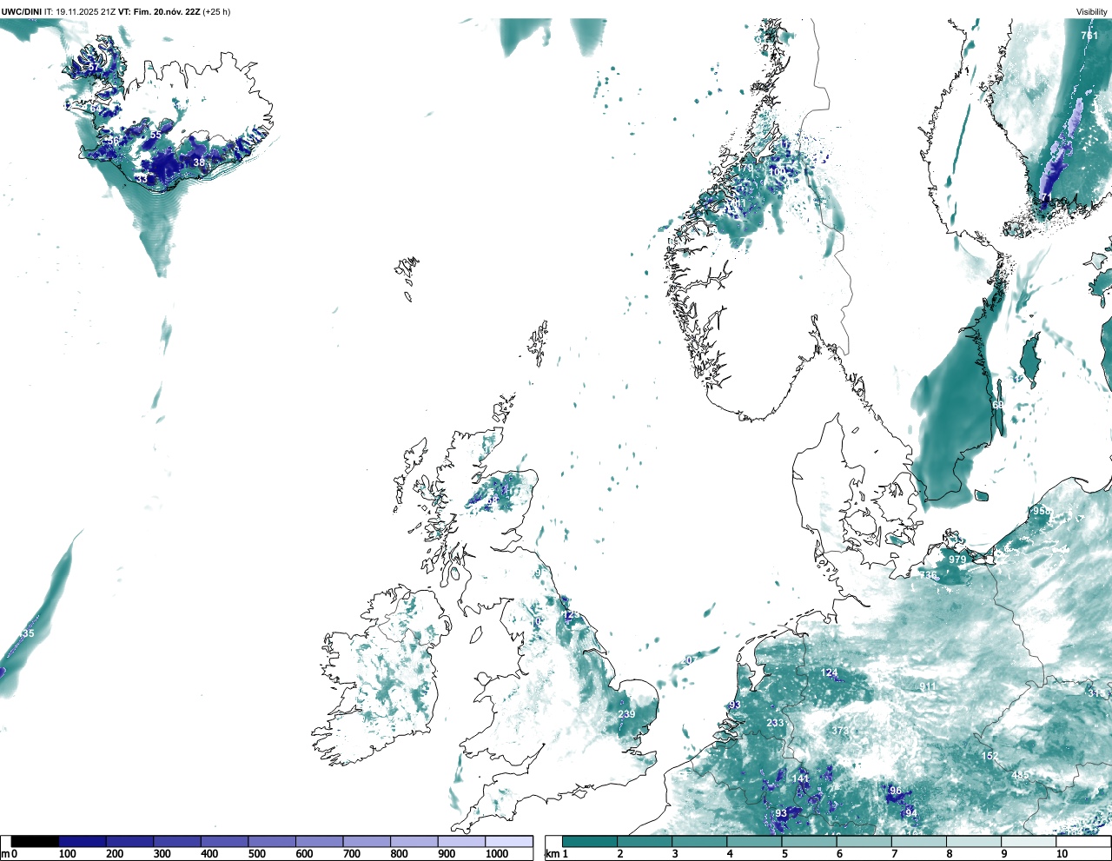
Task: Click the 'Visibility' title in the top corner
Action: (1091, 12)
